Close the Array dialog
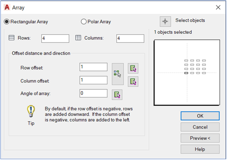 point(218,7)
